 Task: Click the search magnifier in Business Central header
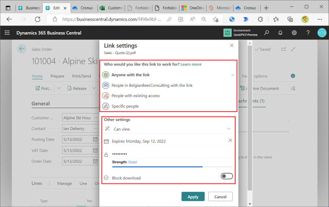tap(266, 33)
